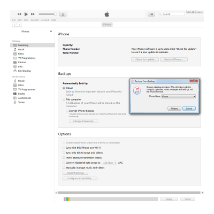
Task: Open the iPhone Name dropdown in dialog
Action: click(178, 96)
